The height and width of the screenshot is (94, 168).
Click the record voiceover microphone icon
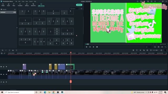click(140, 50)
